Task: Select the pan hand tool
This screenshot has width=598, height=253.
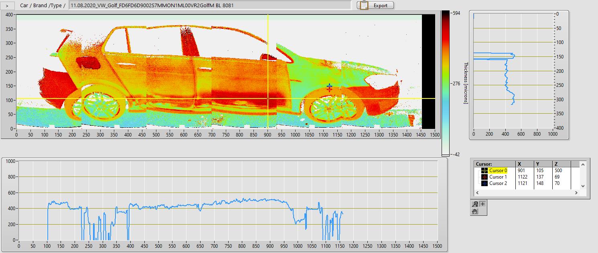Action: 475,211
